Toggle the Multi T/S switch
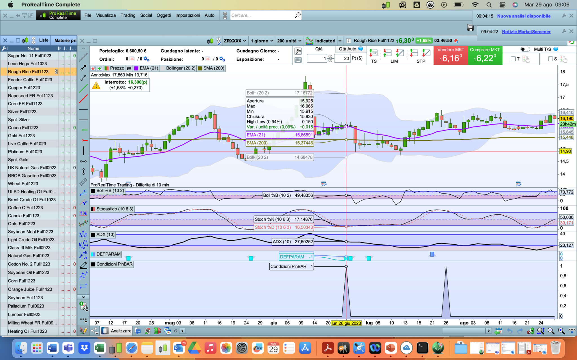 525,49
